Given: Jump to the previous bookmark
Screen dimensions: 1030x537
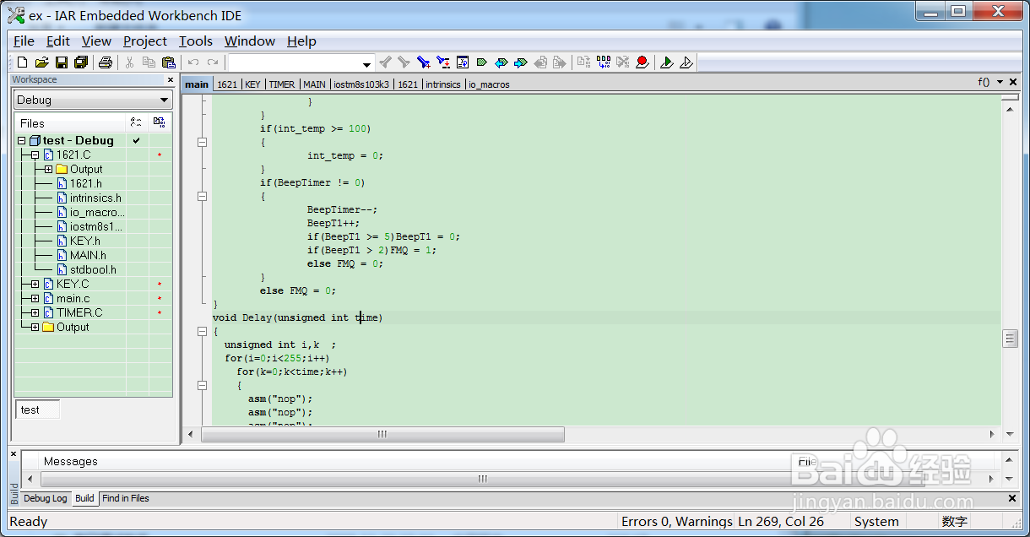Looking at the screenshot, I should point(501,62).
